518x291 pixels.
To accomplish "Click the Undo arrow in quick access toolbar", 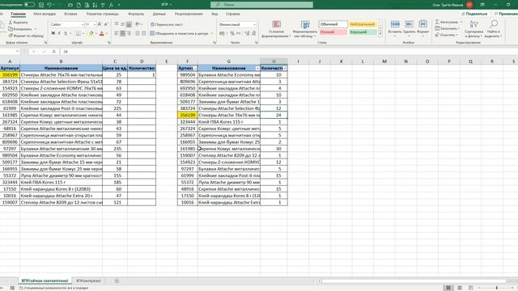I will click(x=49, y=5).
